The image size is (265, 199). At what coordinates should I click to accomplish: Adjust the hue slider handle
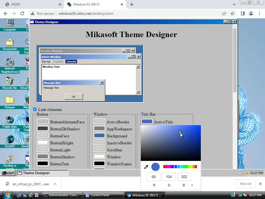[176, 167]
